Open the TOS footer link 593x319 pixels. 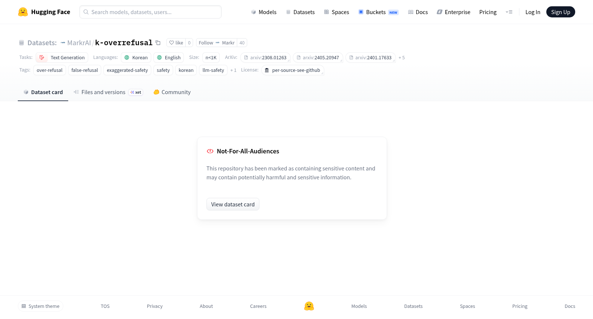[105, 306]
